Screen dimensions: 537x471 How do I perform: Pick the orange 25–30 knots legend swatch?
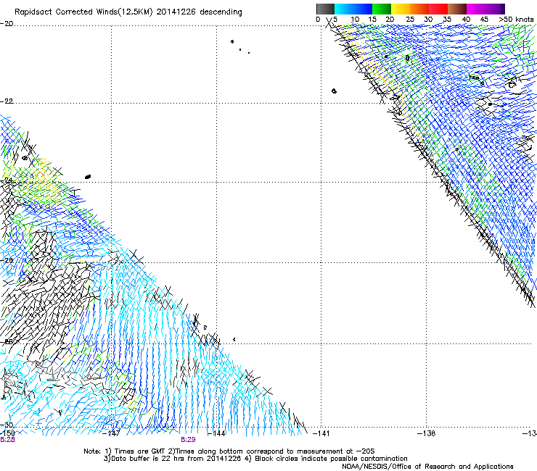[419, 9]
